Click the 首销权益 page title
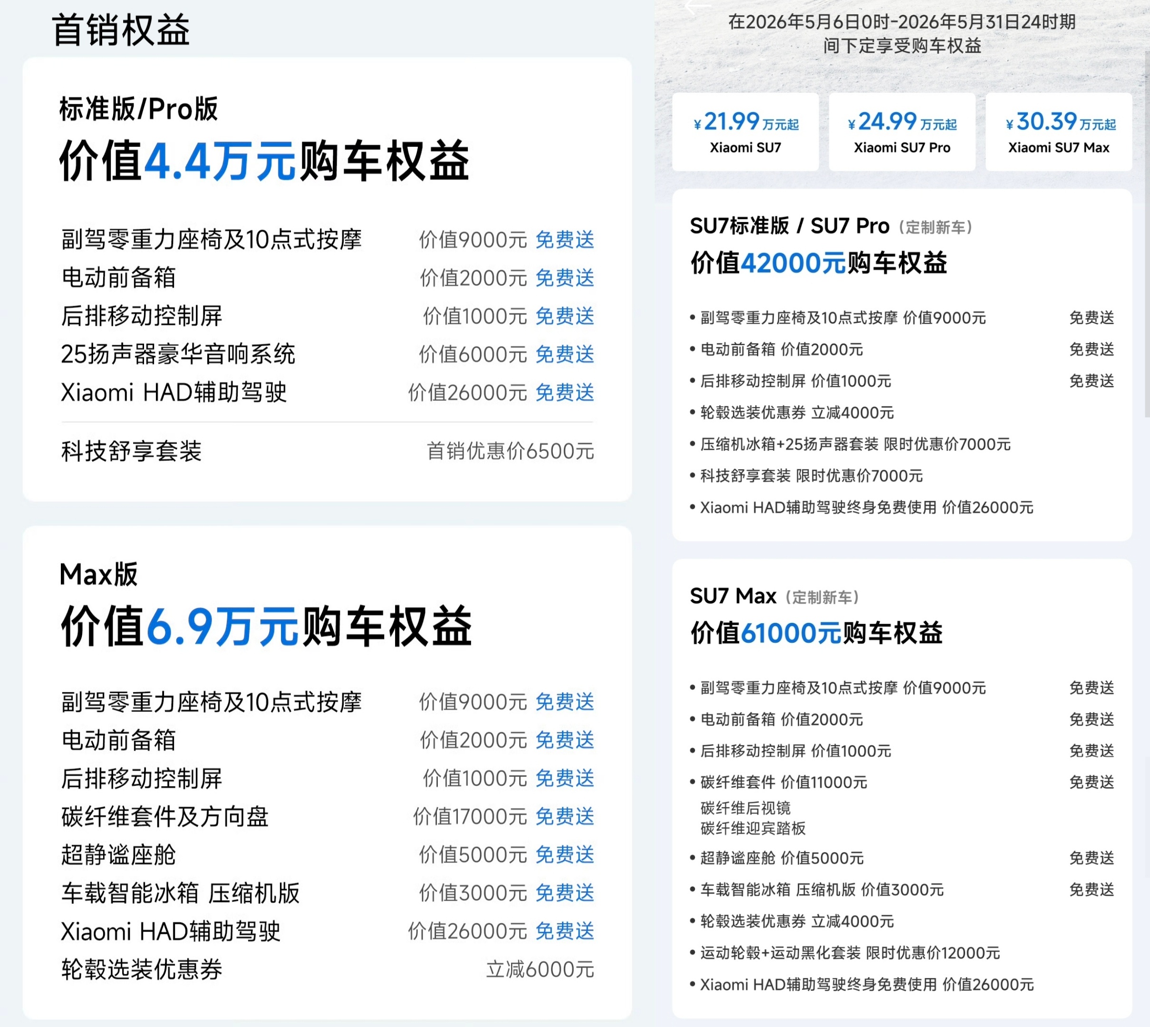The width and height of the screenshot is (1150, 1027). coord(121,30)
